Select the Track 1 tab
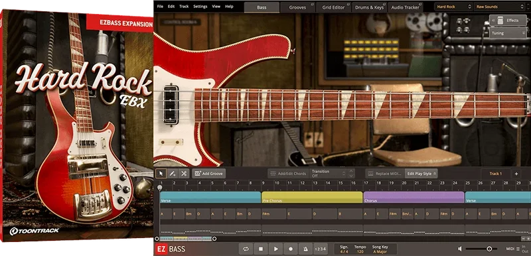The width and height of the screenshot is (531, 256). click(496, 174)
